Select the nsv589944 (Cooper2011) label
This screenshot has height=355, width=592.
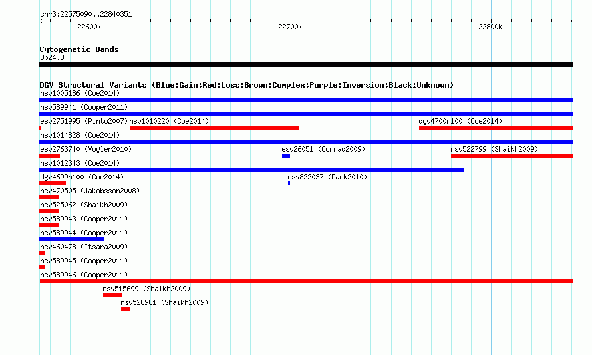84,233
